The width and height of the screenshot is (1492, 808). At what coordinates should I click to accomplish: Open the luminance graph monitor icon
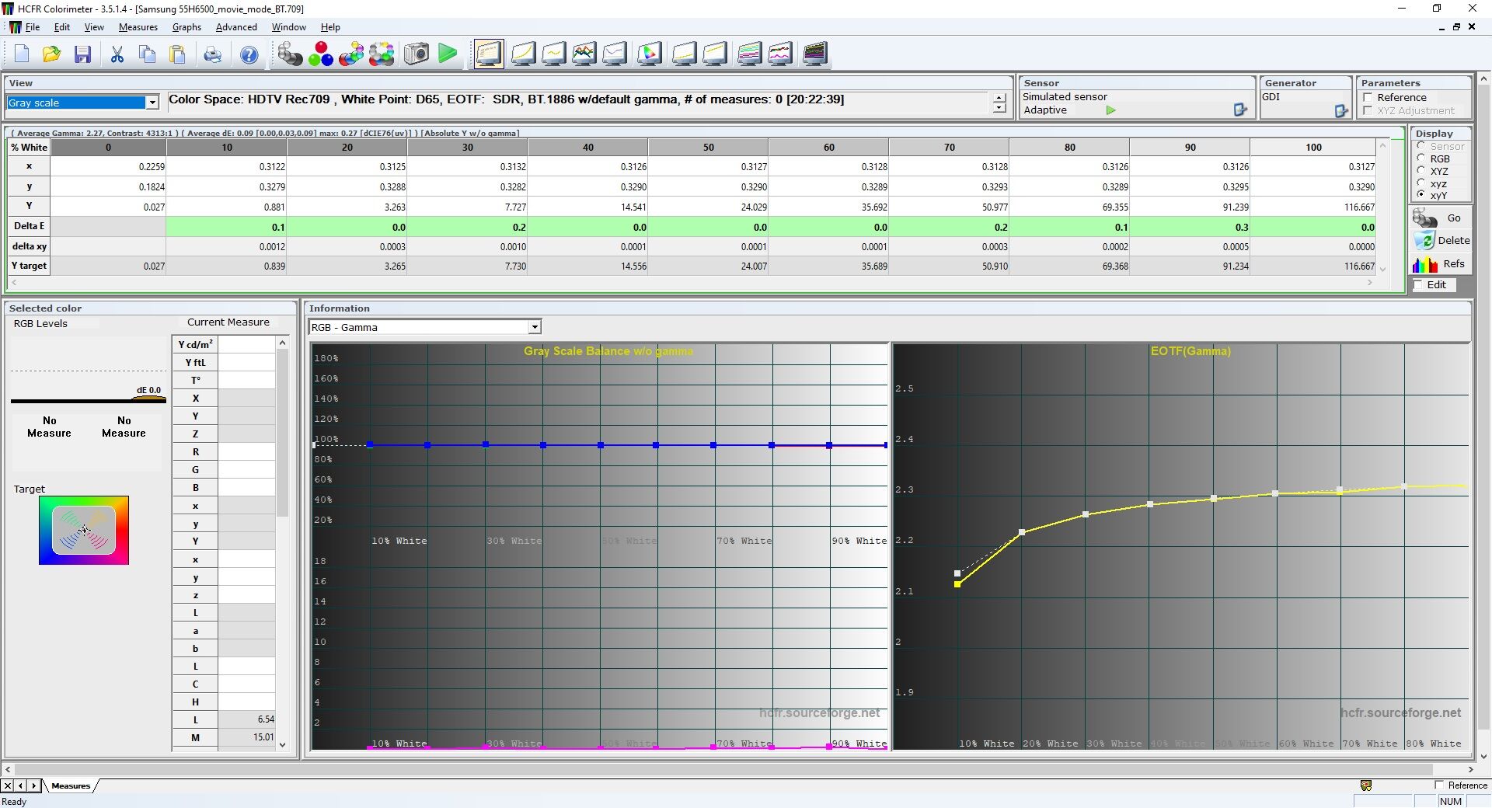[x=523, y=54]
